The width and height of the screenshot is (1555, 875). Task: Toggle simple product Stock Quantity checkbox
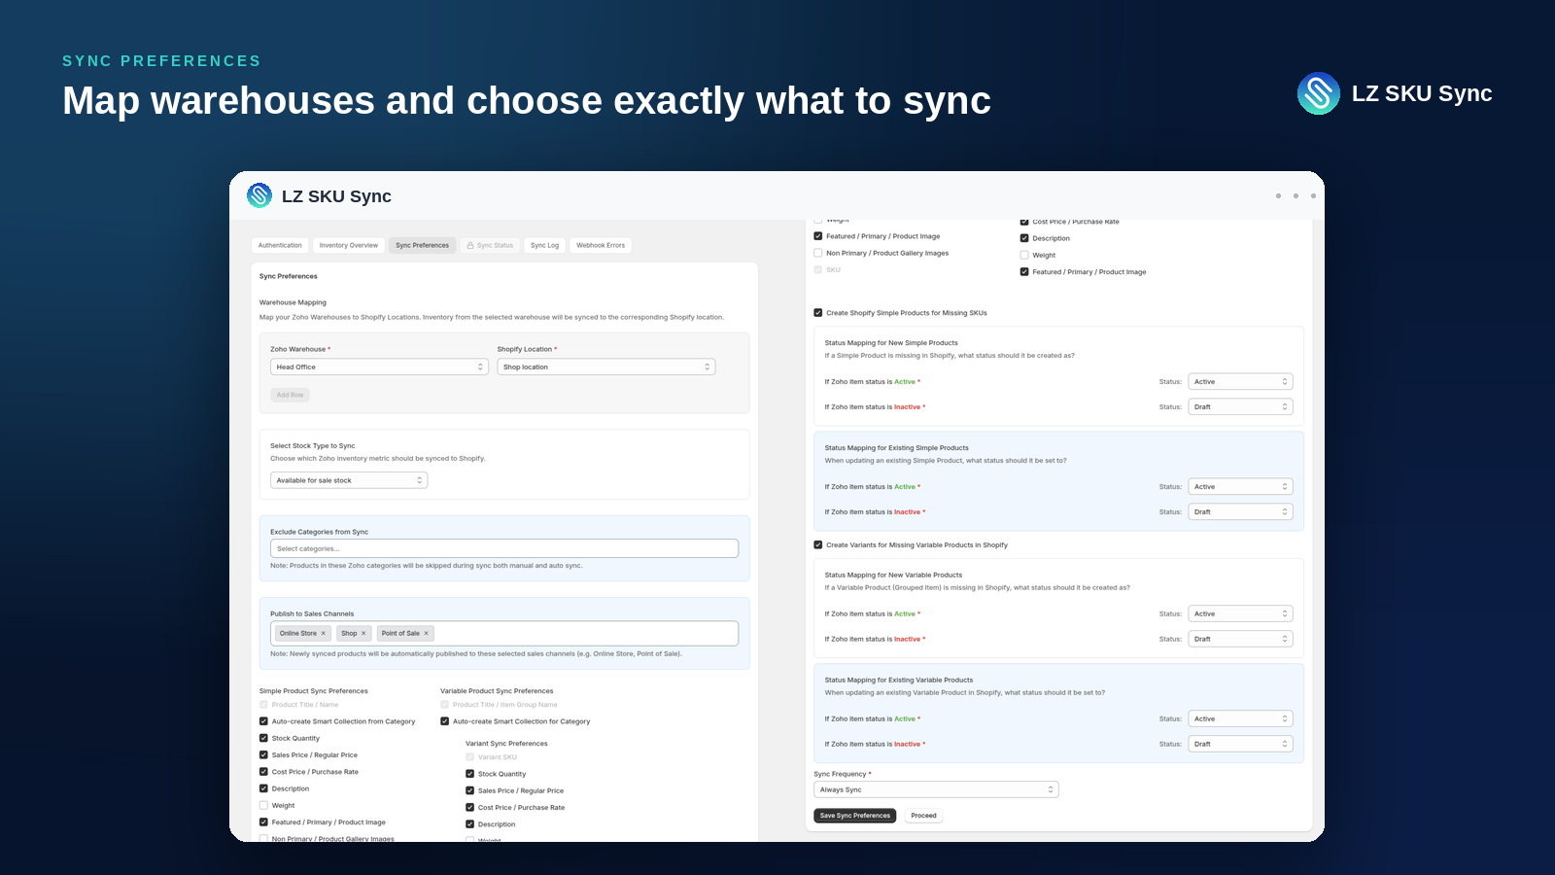[x=263, y=738]
